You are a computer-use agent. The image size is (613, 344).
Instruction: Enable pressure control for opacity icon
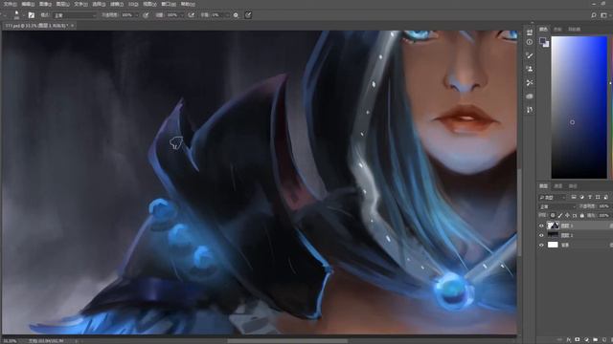click(x=146, y=15)
